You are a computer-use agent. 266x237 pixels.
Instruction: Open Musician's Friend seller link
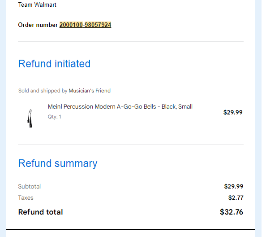click(90, 91)
